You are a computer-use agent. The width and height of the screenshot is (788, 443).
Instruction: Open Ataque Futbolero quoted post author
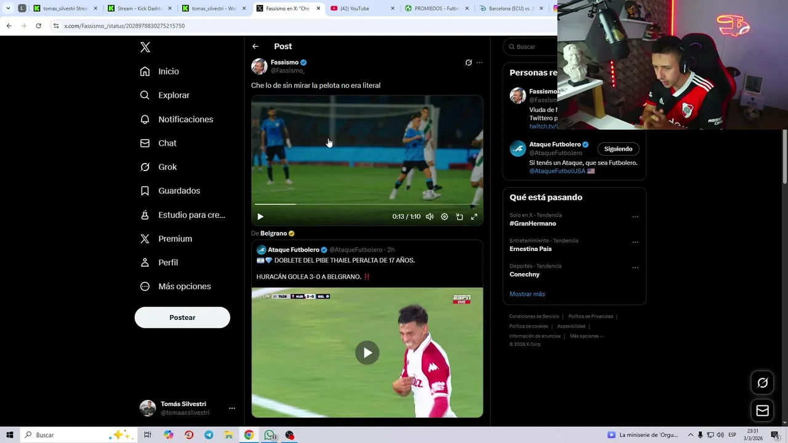(294, 250)
